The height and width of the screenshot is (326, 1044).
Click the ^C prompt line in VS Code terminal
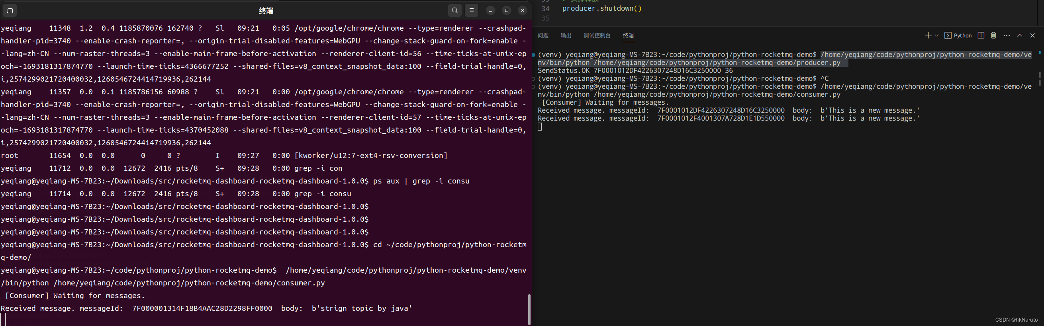[683, 78]
